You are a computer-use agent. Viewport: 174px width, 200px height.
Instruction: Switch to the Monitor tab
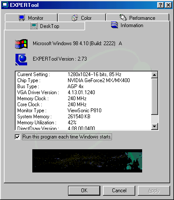click(x=31, y=18)
